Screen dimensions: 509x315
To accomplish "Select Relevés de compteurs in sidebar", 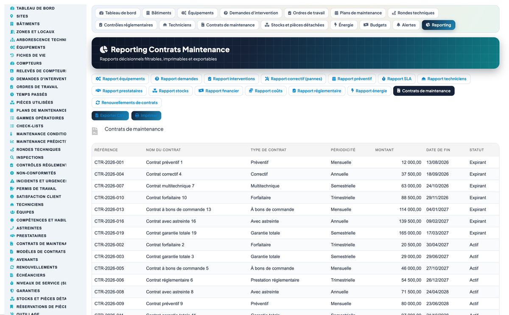I will coord(41,71).
